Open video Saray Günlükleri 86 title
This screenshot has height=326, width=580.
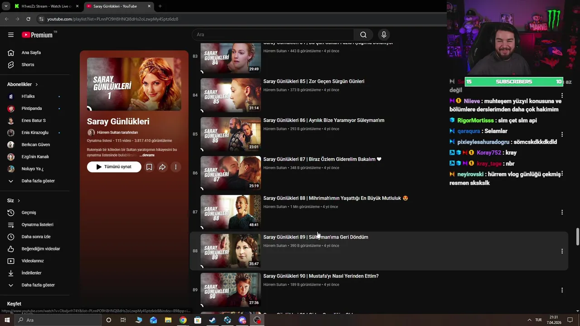[x=324, y=120]
